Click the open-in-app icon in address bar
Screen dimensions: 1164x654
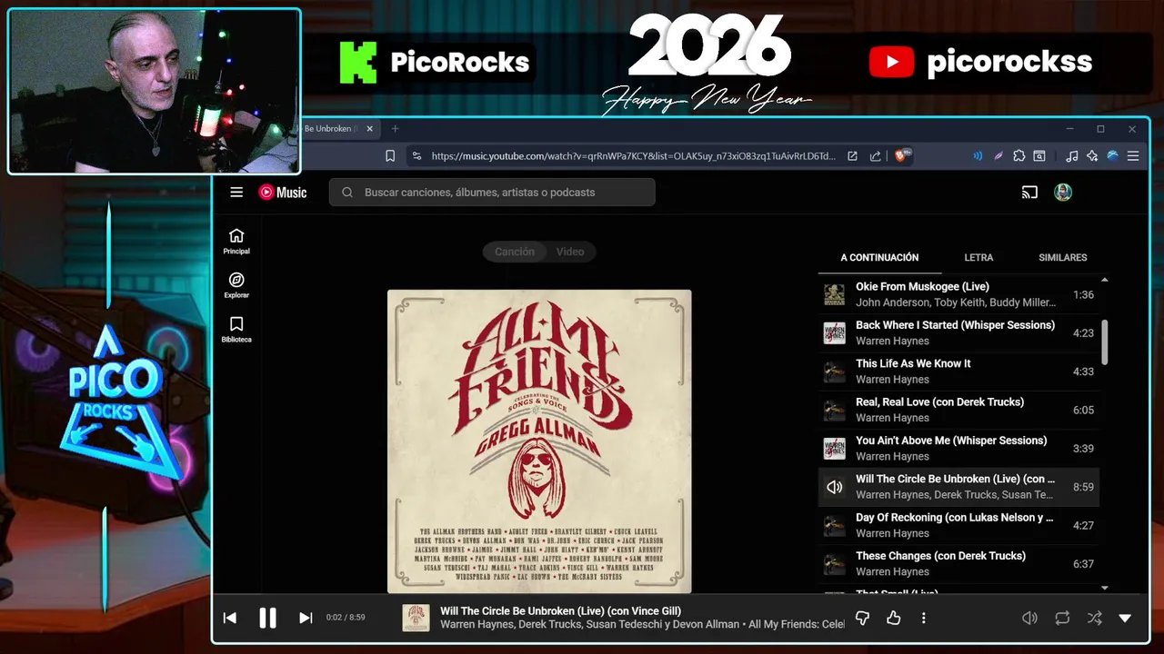(852, 156)
